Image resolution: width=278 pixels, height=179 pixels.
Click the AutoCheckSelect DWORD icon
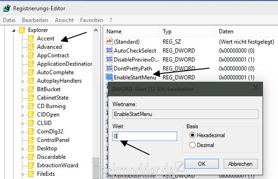tap(109, 50)
